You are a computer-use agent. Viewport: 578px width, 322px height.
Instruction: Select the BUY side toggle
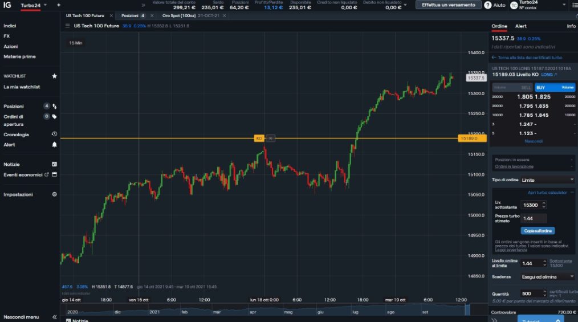click(x=555, y=87)
